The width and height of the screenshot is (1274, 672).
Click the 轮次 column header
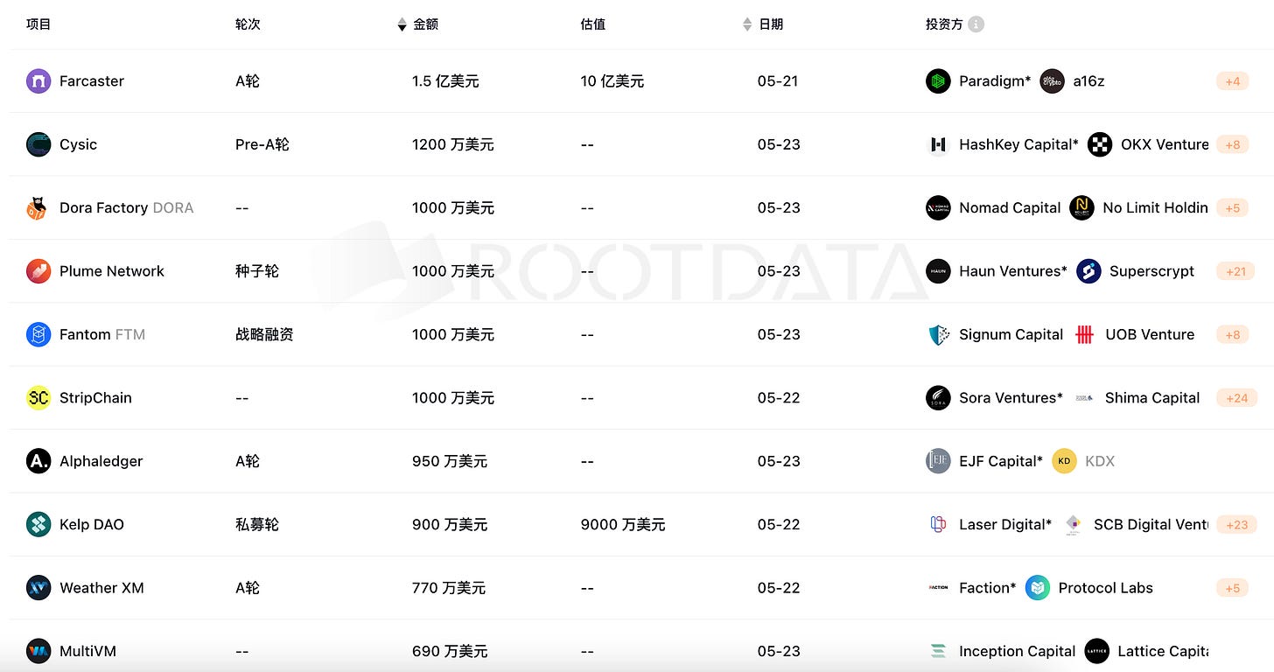pyautogui.click(x=248, y=24)
